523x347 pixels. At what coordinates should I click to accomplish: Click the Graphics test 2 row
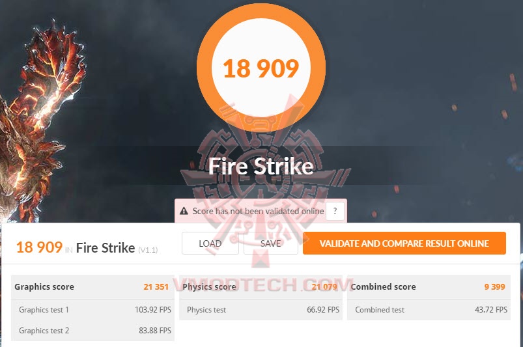click(x=92, y=330)
